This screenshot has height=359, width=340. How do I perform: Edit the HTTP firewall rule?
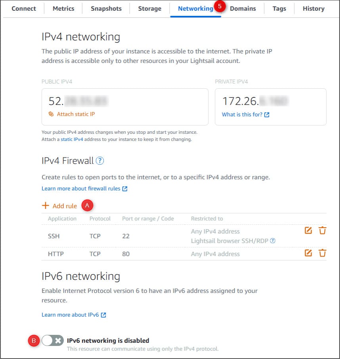click(308, 253)
